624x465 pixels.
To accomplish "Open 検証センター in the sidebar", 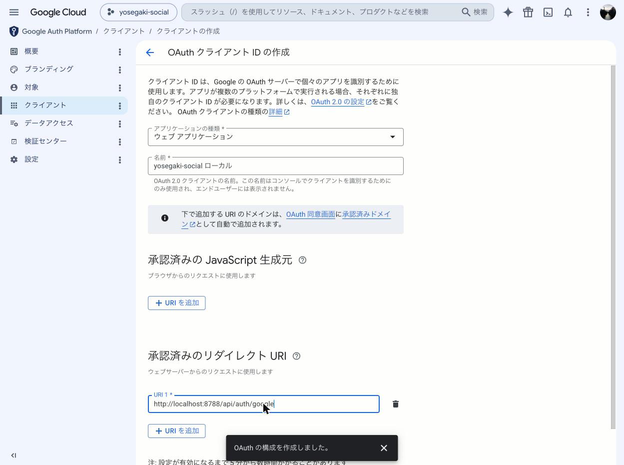I will click(45, 141).
